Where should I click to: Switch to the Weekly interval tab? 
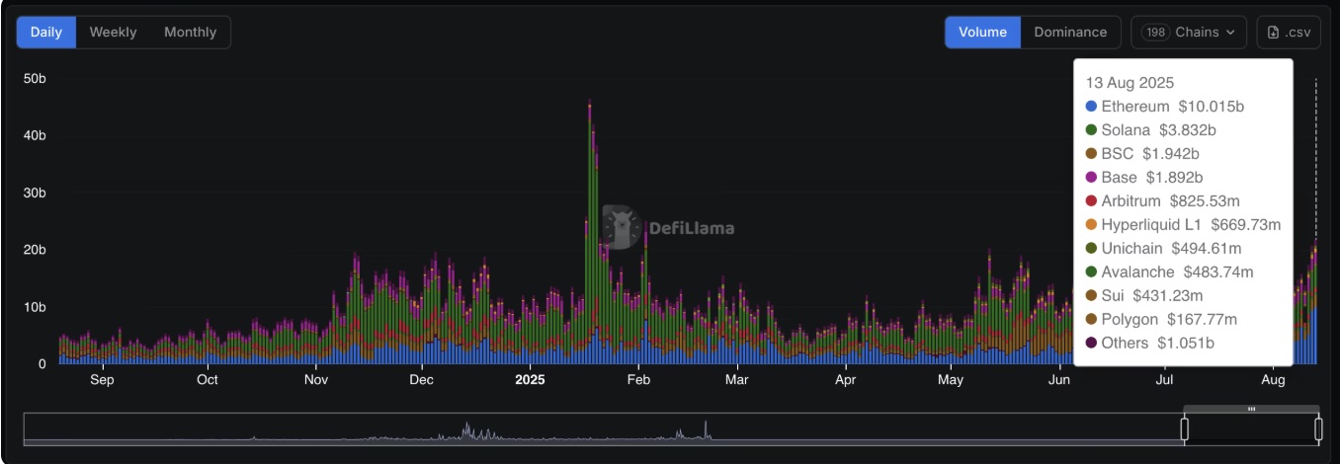tap(113, 32)
